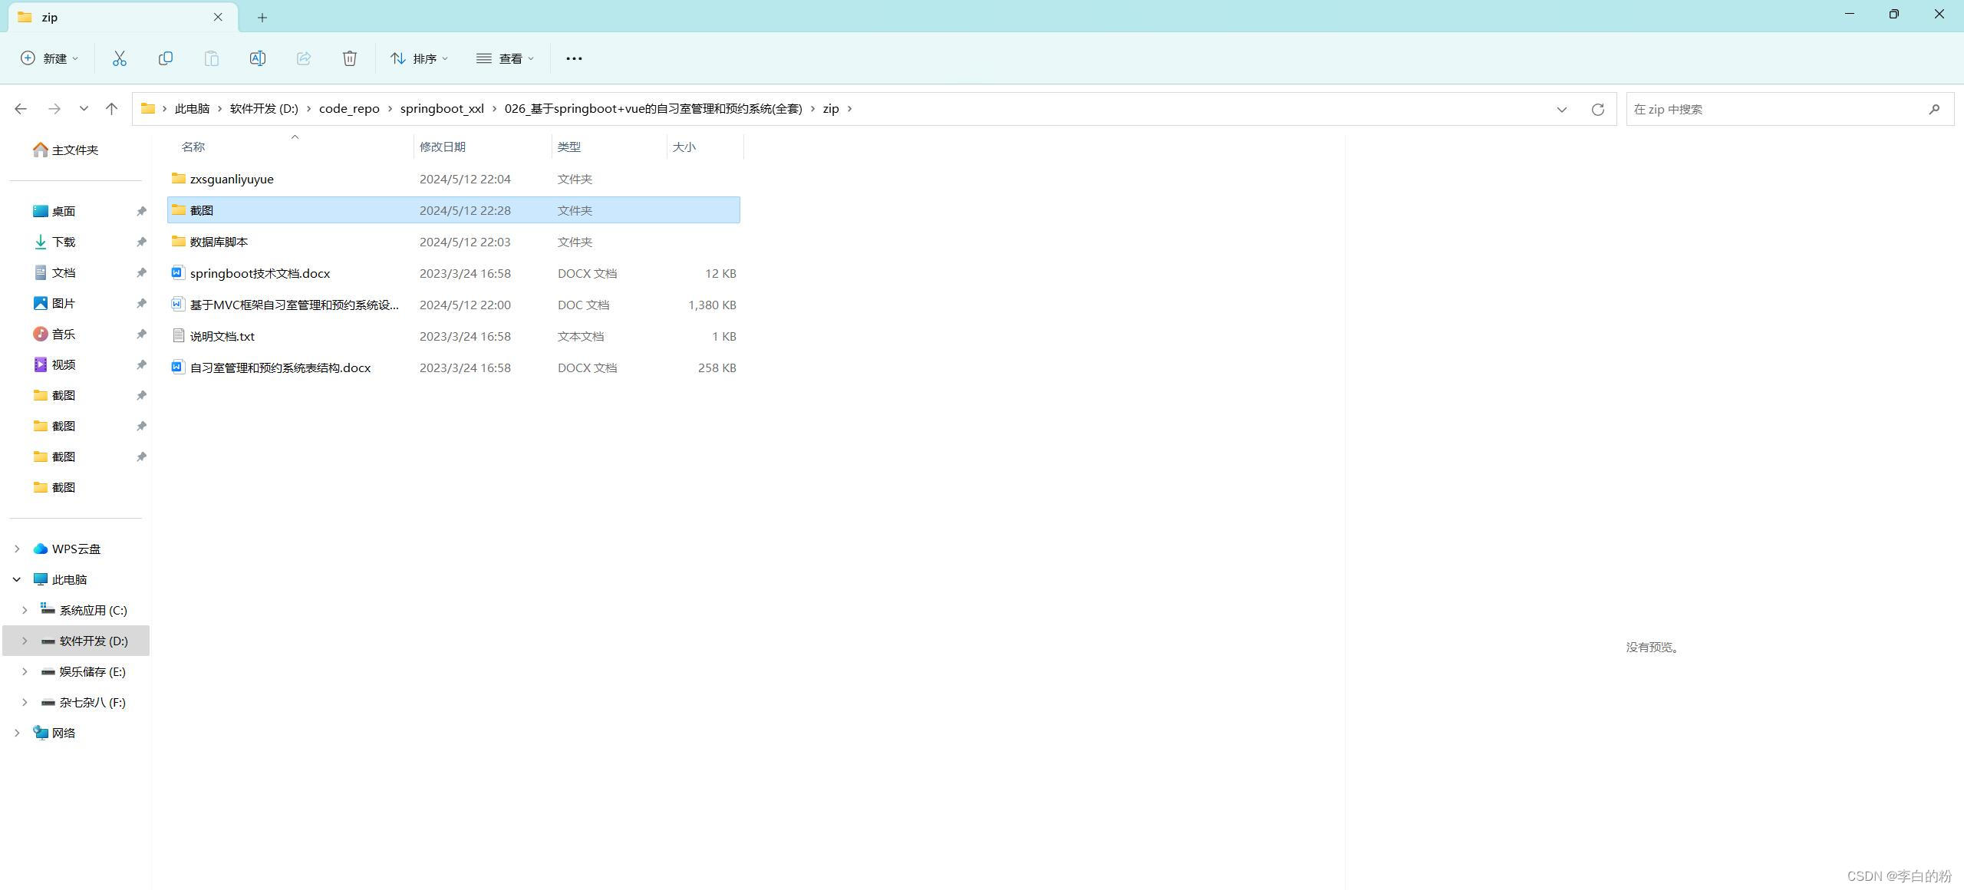
Task: Click the Cut scissors icon
Action: tap(120, 58)
